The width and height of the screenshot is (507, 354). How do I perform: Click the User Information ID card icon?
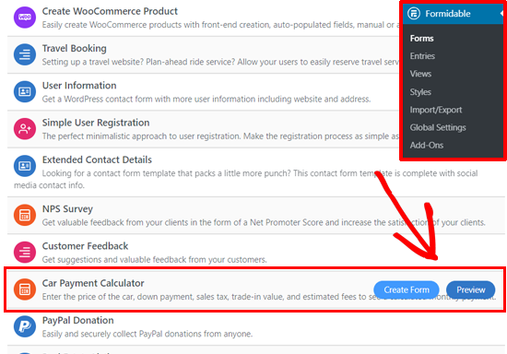25,91
